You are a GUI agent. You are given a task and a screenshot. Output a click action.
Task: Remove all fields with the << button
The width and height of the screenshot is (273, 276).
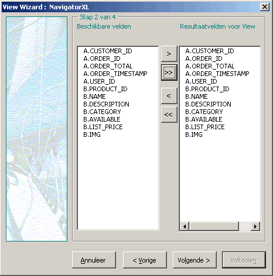click(169, 115)
